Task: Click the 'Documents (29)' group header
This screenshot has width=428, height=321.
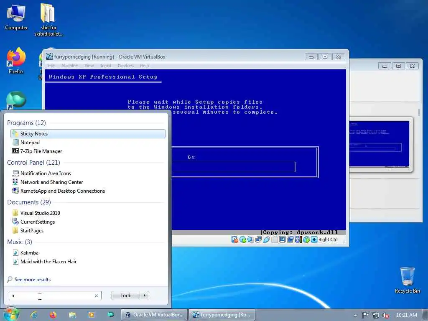Action: [x=29, y=202]
